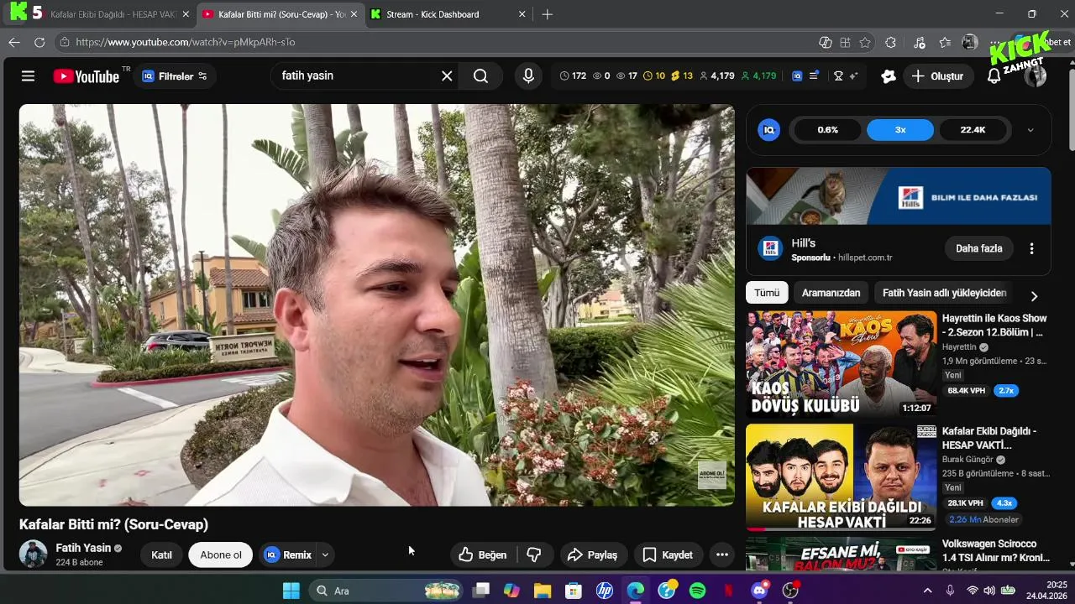Click the vidIQ Remix button
This screenshot has height=604, width=1075.
[x=288, y=555]
